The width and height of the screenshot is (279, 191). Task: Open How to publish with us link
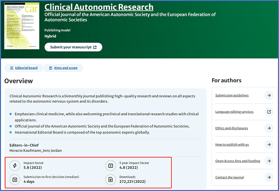pyautogui.click(x=232, y=144)
